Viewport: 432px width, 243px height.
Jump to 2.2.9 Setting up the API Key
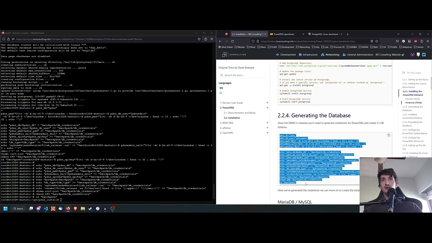tap(414, 147)
